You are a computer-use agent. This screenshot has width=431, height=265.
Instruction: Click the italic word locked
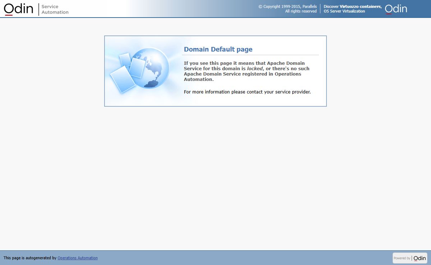tap(255, 68)
